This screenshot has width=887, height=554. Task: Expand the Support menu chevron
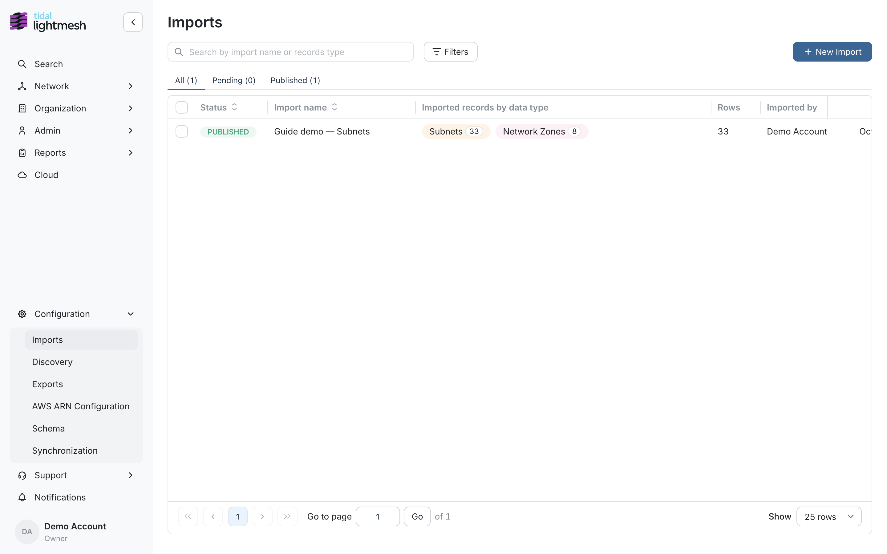[131, 475]
